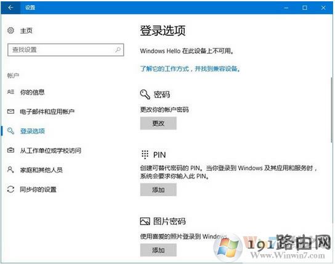Click 添加 button under PIN section

(158, 189)
